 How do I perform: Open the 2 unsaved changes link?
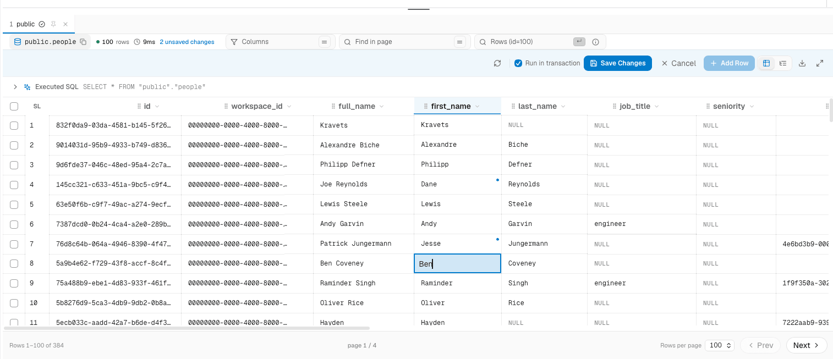pos(187,42)
